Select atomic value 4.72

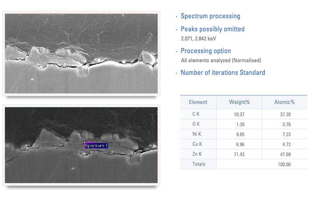[x=287, y=144]
